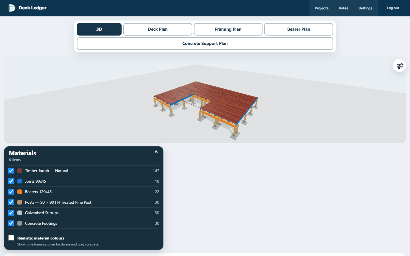Click the Posts quantity 30
Viewport: 410px width, 256px height.
click(x=157, y=202)
